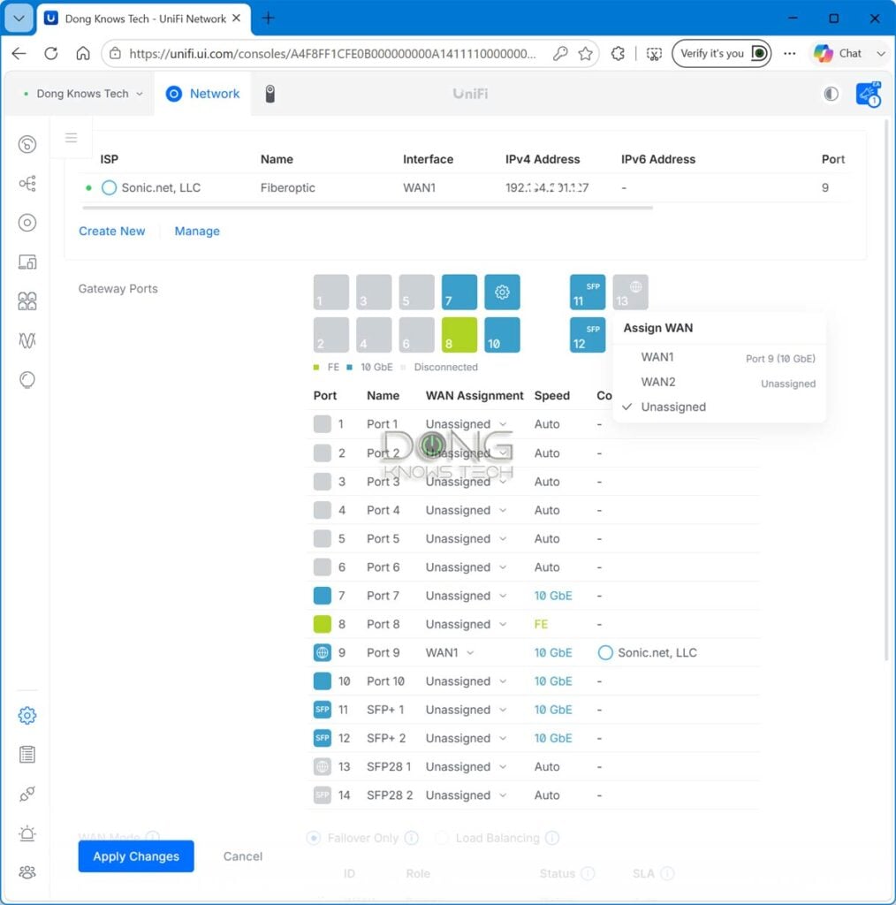896x905 pixels.
Task: Open the Ports grid sidebar icon
Action: (27, 301)
